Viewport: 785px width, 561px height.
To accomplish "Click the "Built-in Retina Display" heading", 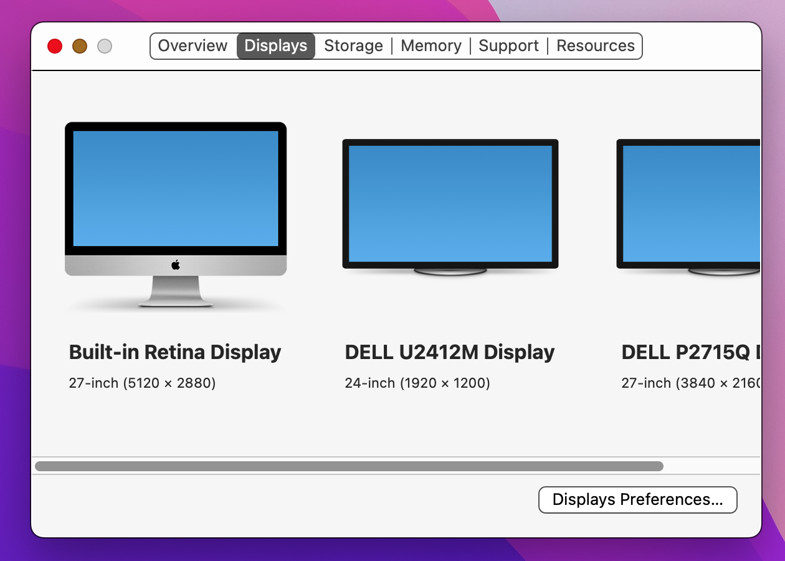I will (175, 352).
